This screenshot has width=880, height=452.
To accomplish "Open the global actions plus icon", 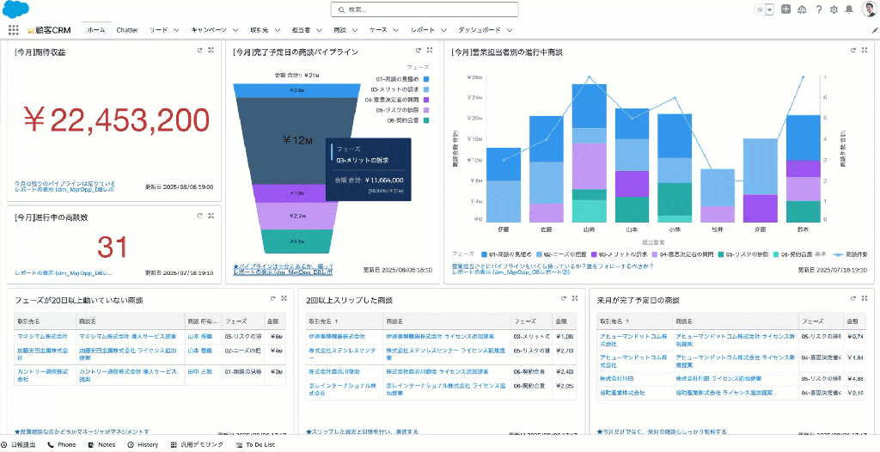I will click(x=785, y=9).
